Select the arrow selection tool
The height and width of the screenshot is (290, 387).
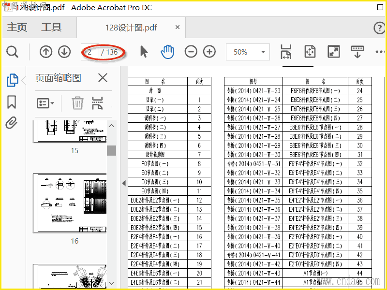pyautogui.click(x=144, y=52)
